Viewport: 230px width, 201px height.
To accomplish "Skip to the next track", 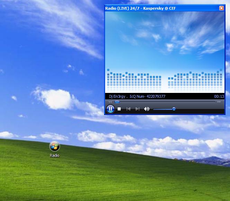I will [137, 109].
